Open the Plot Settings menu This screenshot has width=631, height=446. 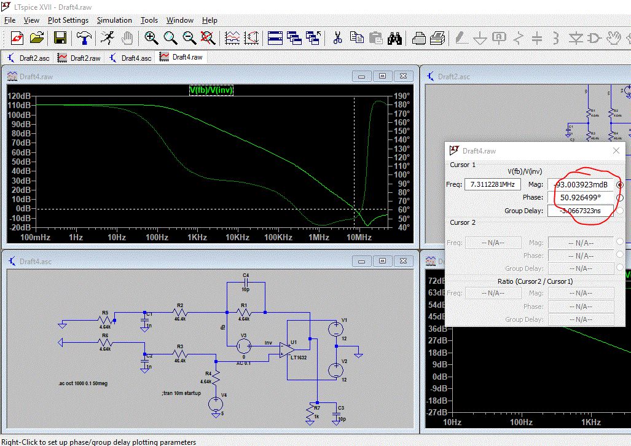tap(68, 20)
